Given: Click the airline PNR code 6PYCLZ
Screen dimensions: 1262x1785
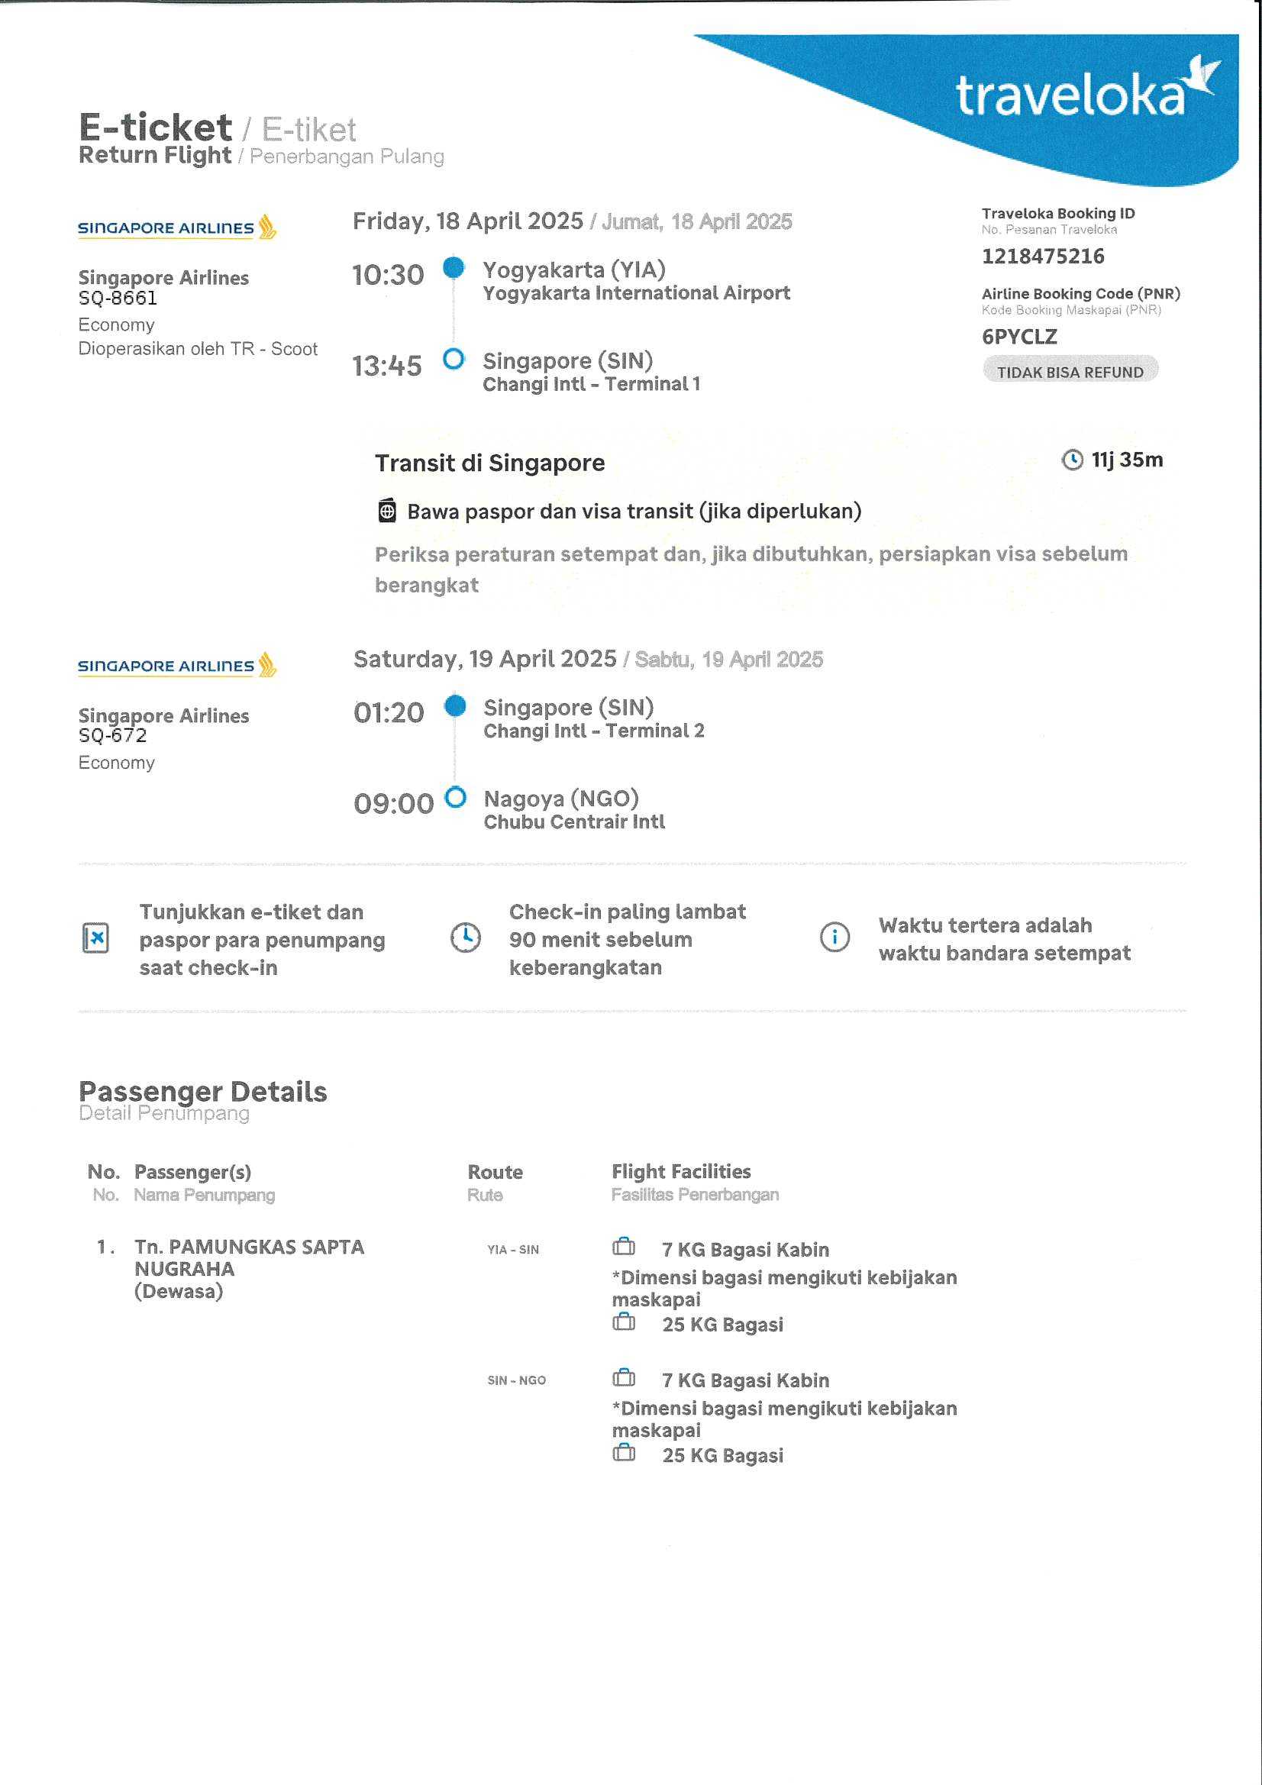Looking at the screenshot, I should coord(1019,337).
